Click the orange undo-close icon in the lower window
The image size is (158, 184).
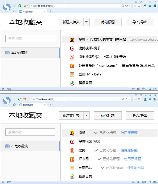click(25, 99)
